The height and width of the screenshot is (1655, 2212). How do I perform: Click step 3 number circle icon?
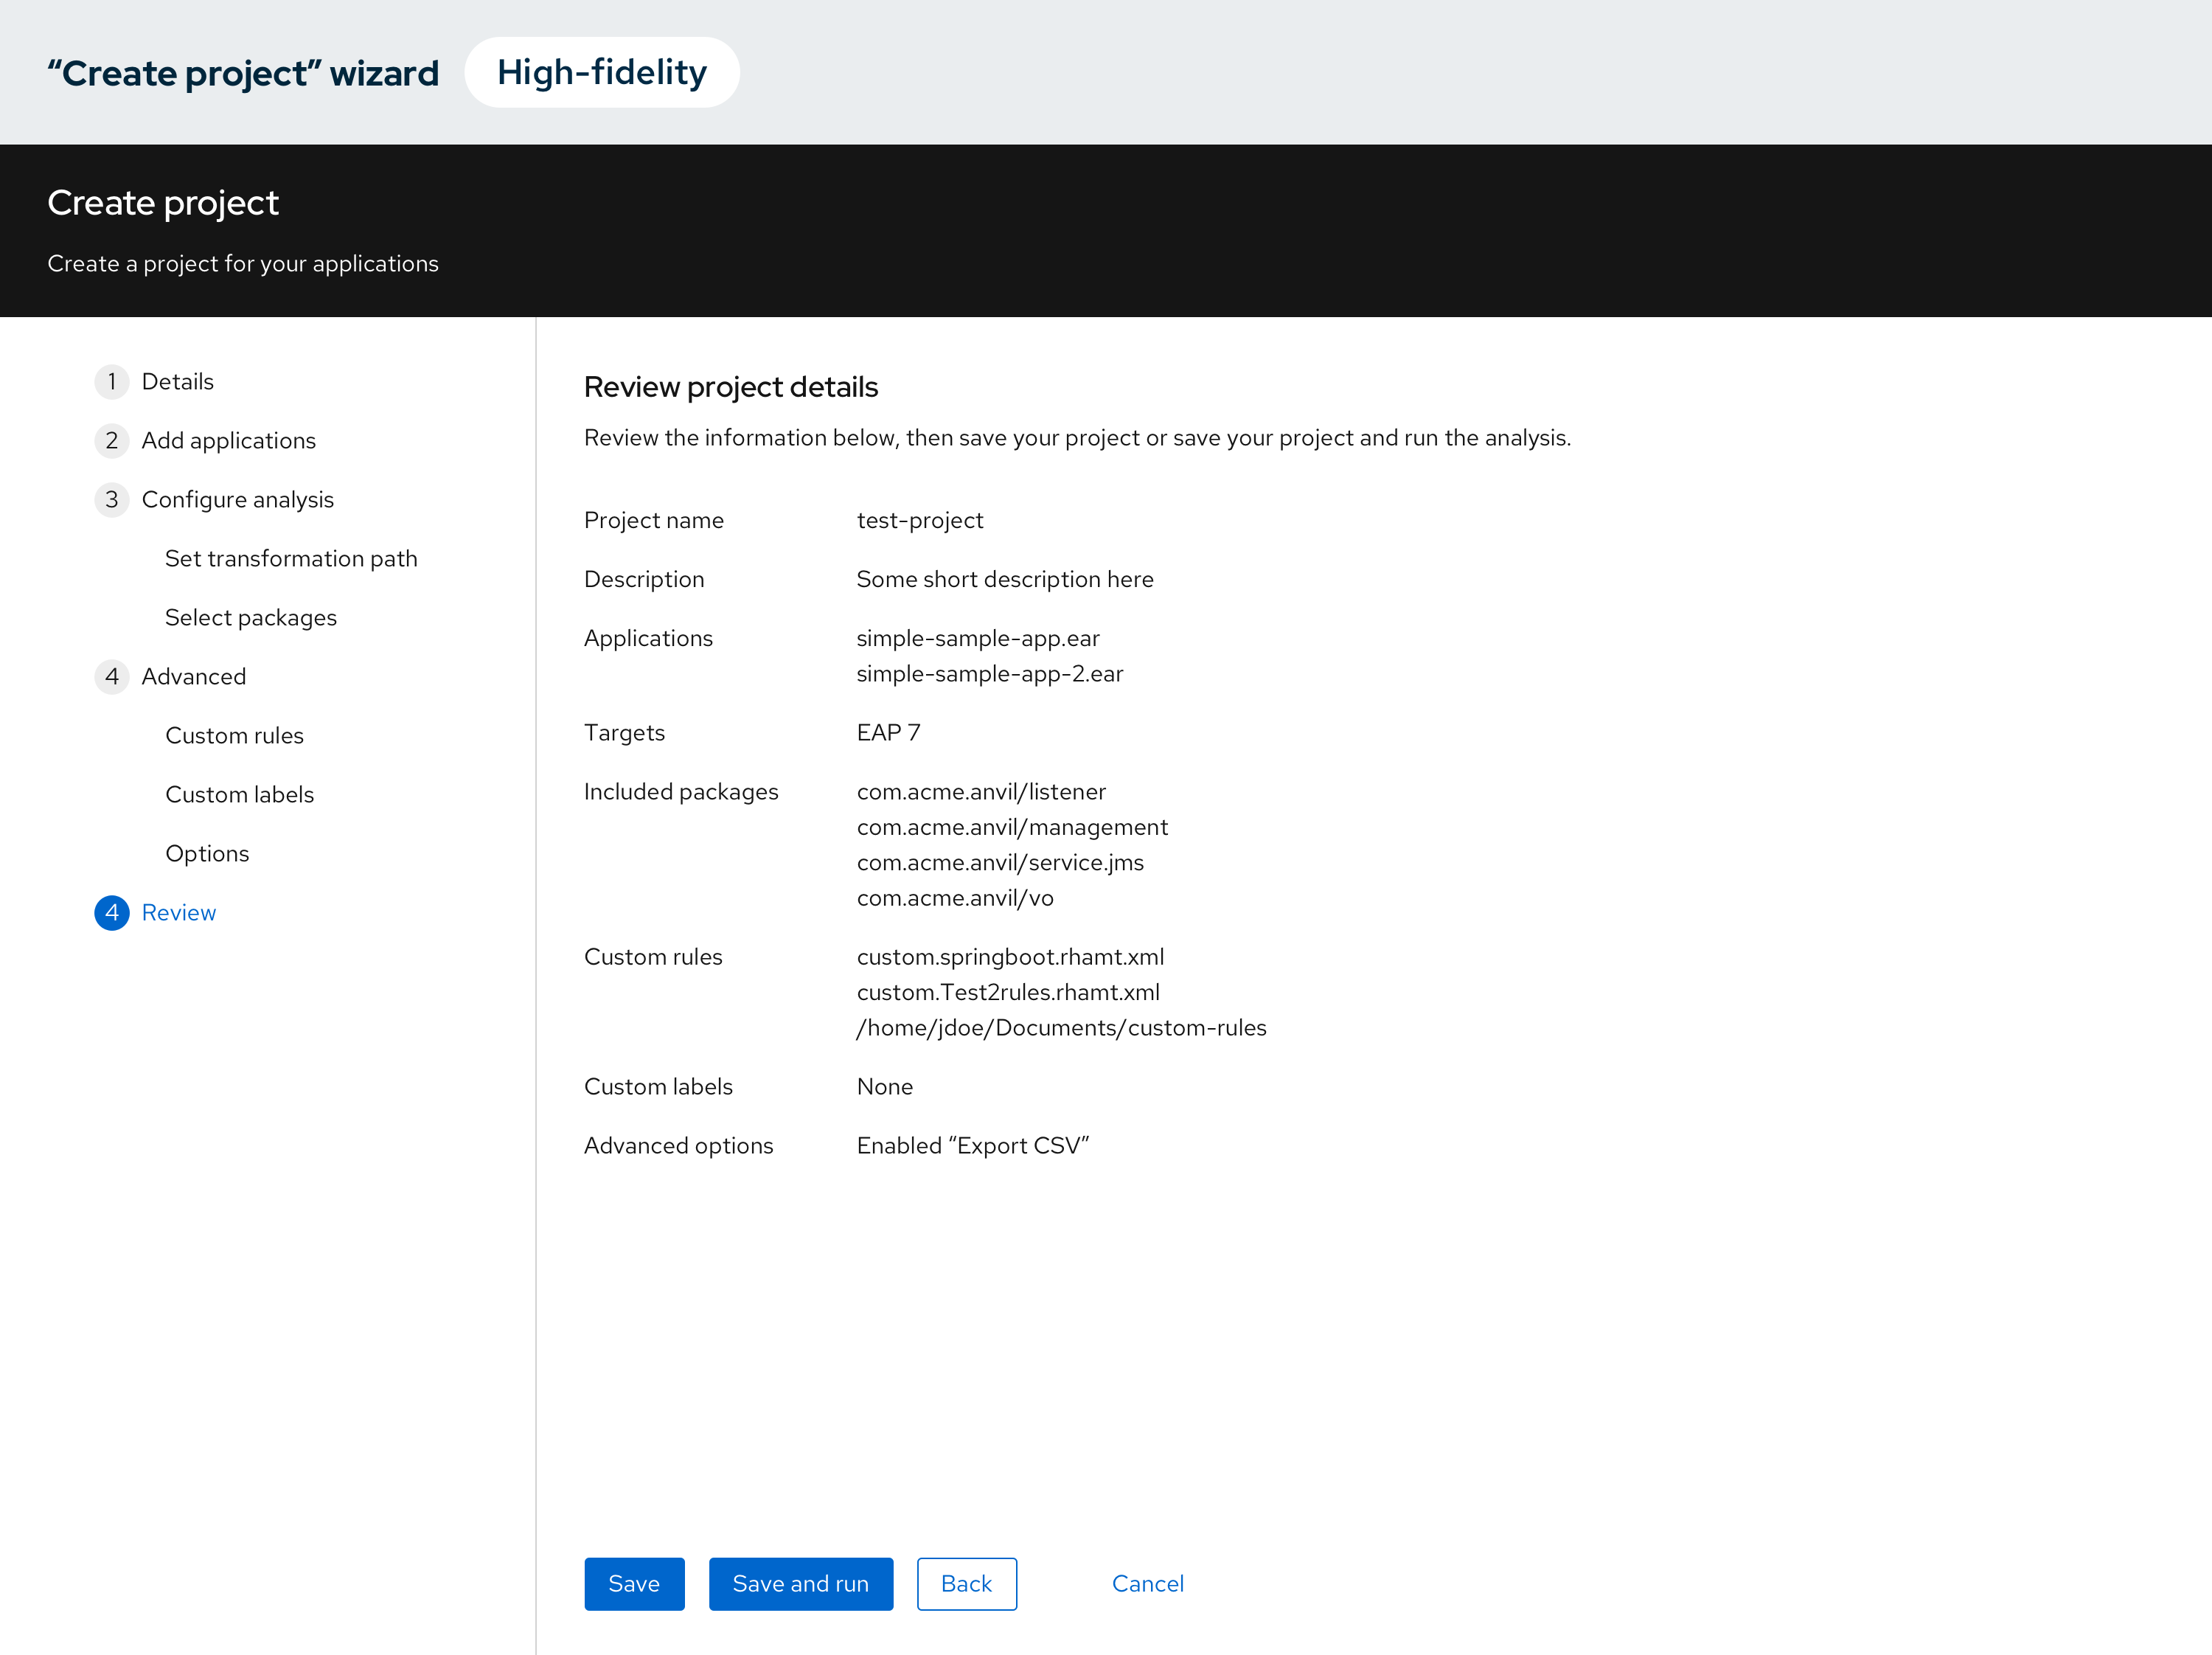click(x=111, y=499)
